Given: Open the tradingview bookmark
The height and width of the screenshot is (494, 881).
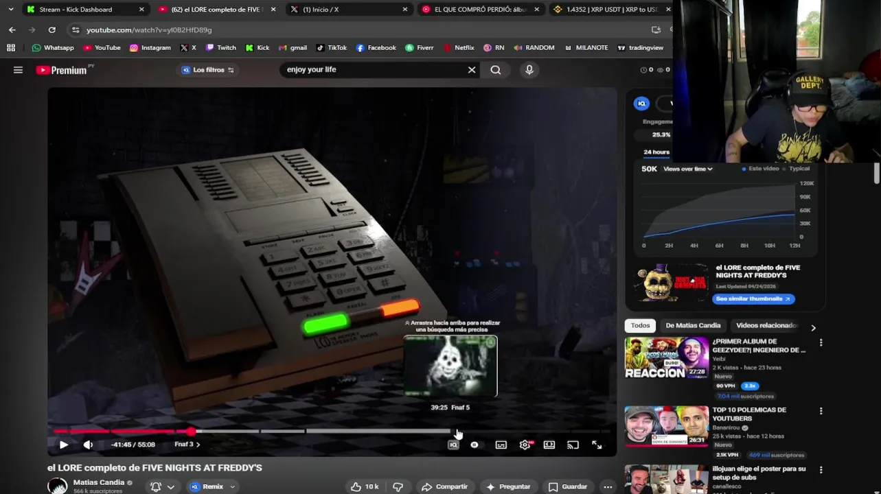Looking at the screenshot, I should click(x=641, y=47).
